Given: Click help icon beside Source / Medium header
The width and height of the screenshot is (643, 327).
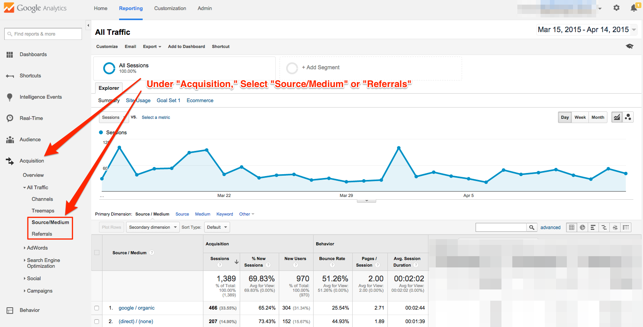Looking at the screenshot, I should click(x=152, y=253).
